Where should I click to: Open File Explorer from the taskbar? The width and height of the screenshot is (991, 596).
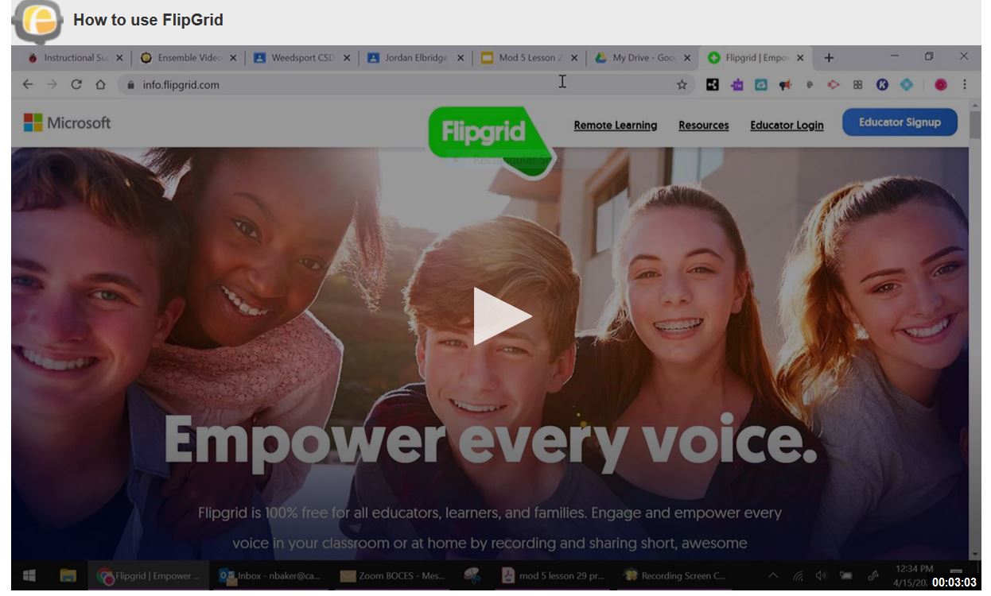(68, 575)
